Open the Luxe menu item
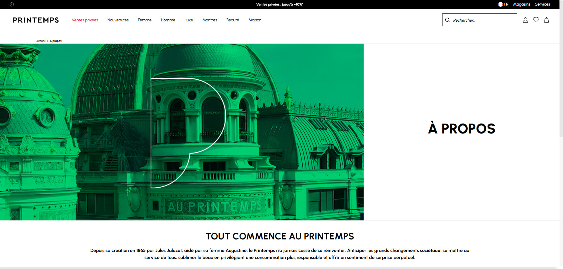This screenshot has width=563, height=269. pyautogui.click(x=189, y=20)
